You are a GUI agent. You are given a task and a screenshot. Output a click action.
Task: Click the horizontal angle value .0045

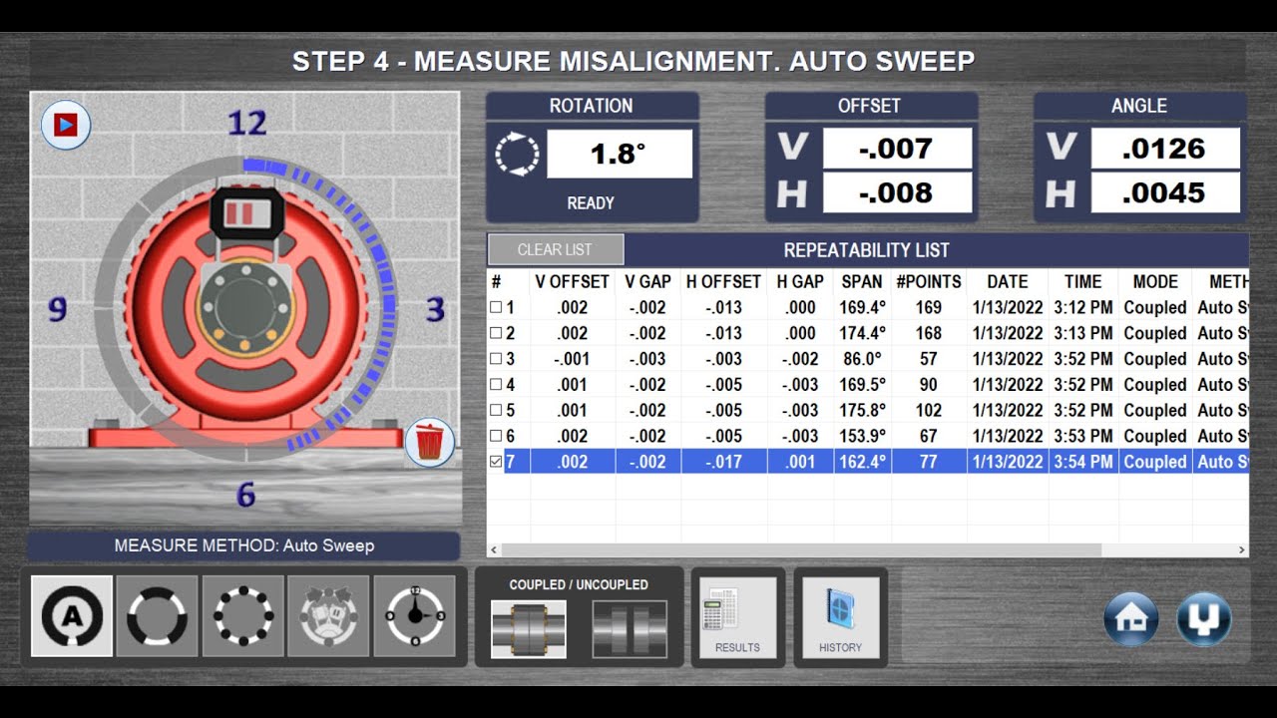1165,192
